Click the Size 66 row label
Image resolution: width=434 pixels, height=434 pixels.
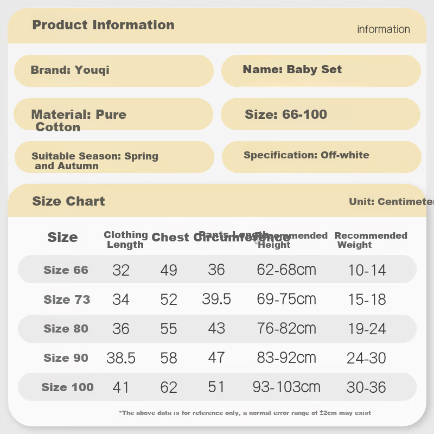[x=66, y=270]
